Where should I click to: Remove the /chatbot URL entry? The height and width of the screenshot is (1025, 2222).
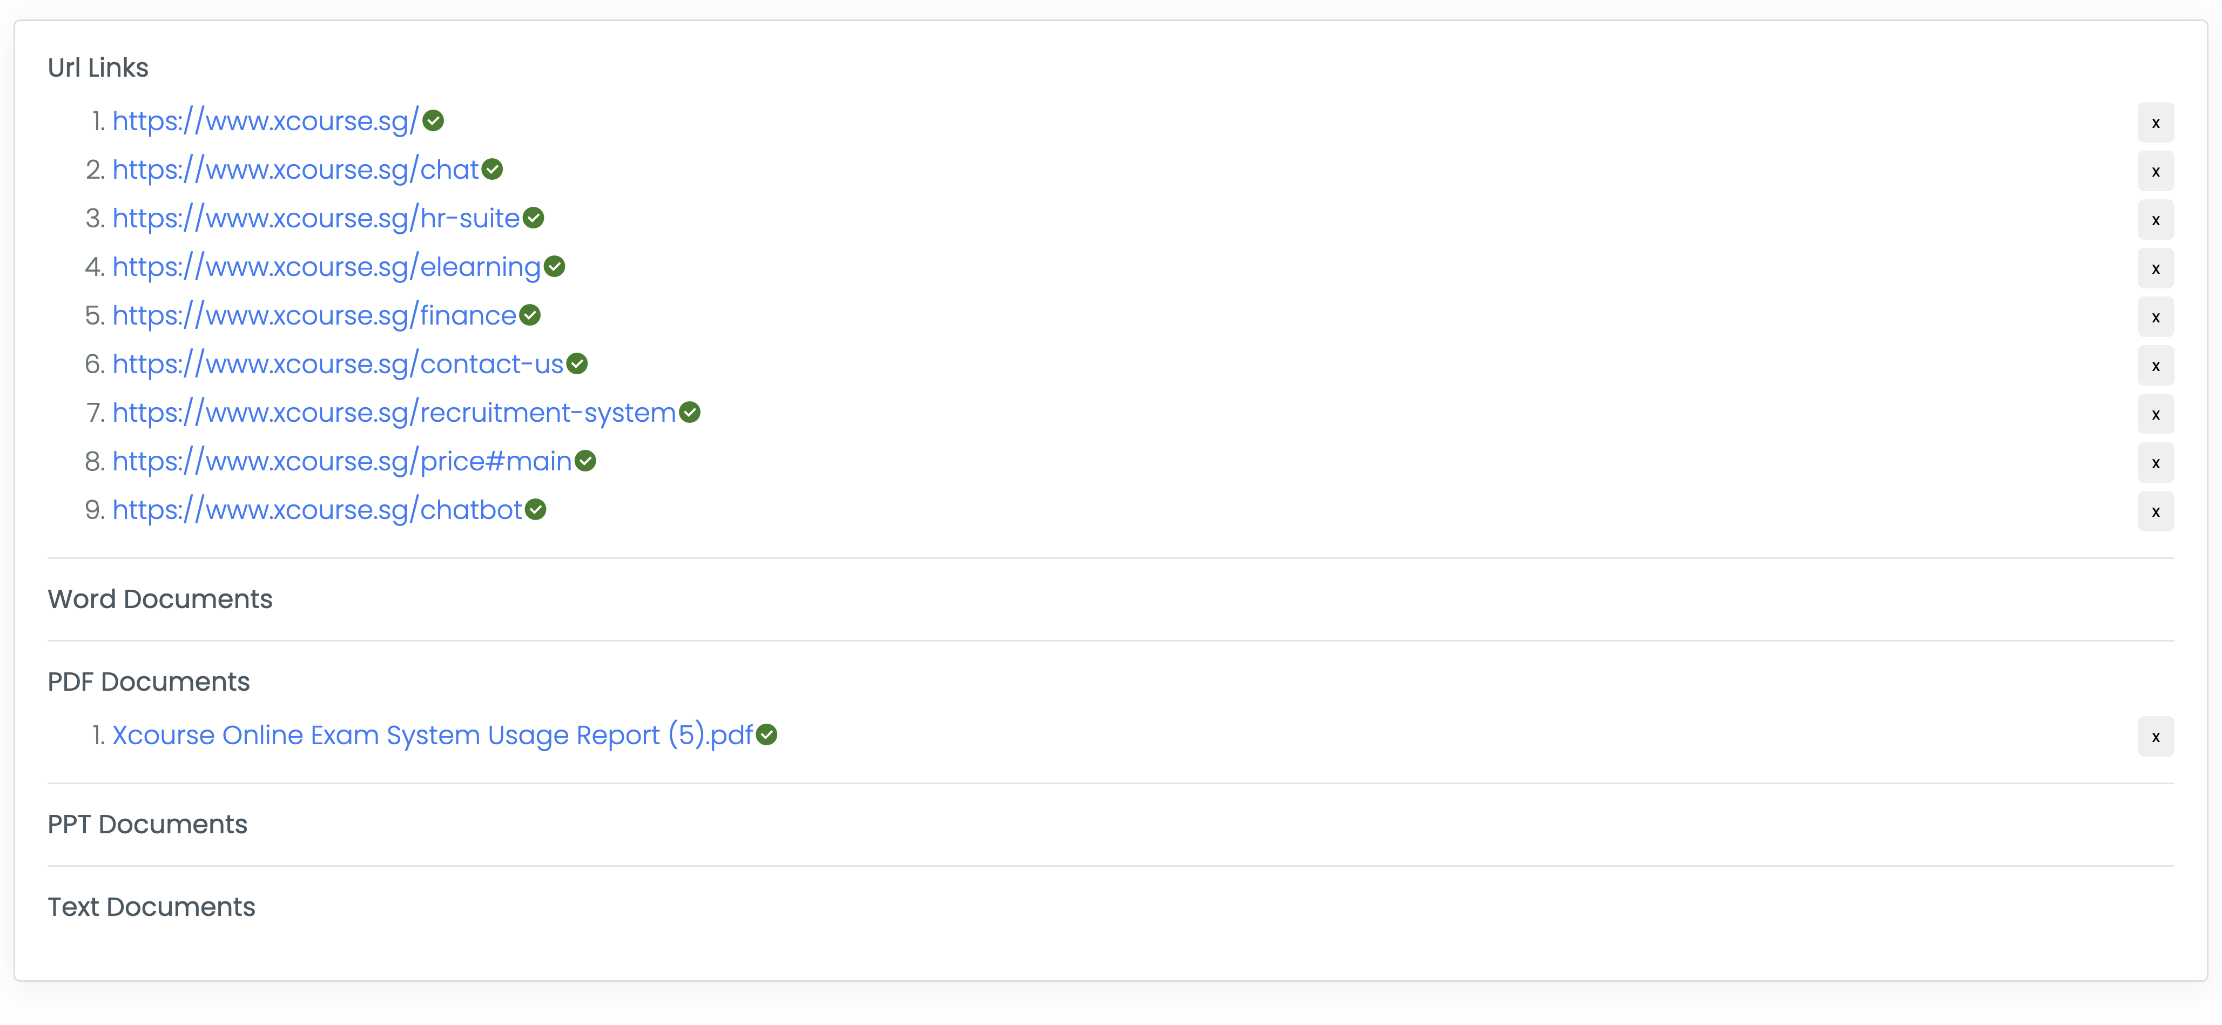(x=2154, y=511)
